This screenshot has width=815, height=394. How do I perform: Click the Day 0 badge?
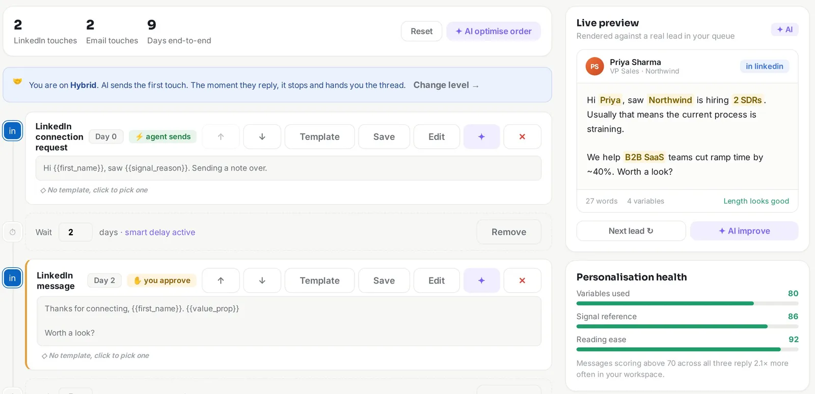[106, 136]
